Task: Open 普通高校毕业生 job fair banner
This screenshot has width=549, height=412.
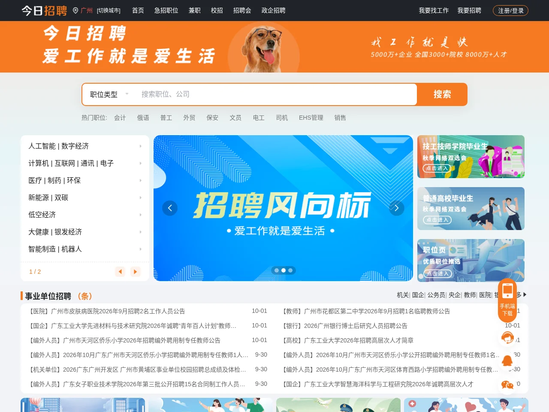Action: coord(471,209)
